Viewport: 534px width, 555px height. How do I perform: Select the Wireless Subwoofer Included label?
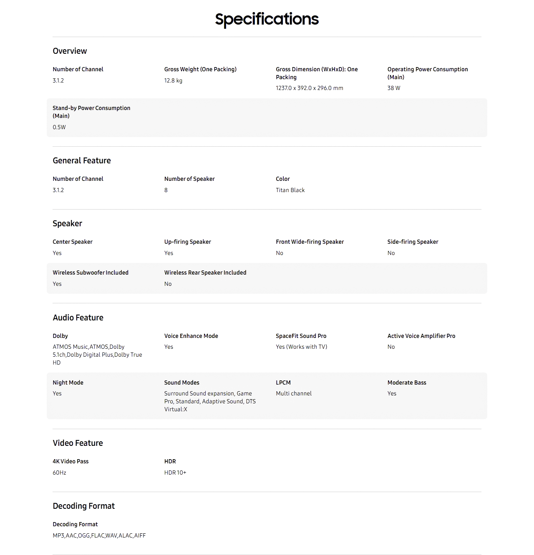point(91,272)
